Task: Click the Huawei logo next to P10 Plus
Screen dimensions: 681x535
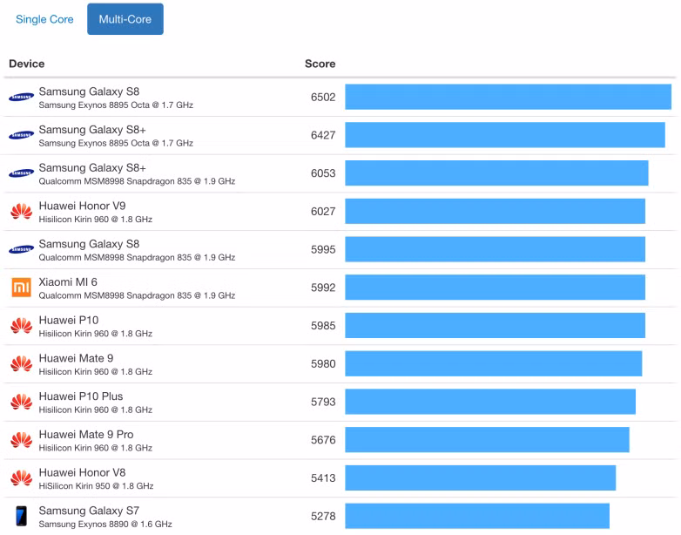Action: [22, 402]
